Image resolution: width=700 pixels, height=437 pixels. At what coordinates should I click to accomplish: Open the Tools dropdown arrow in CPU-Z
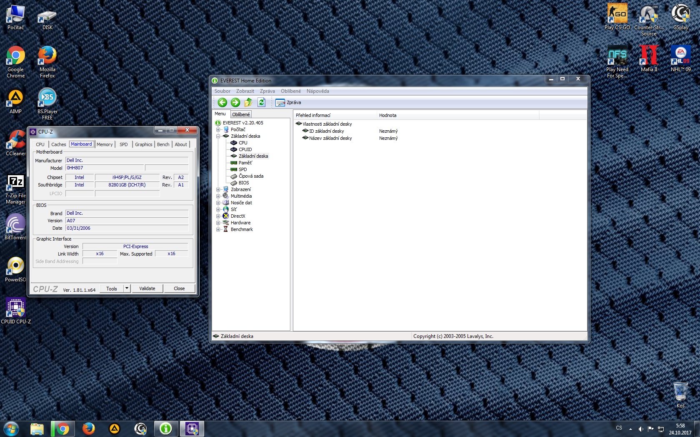127,288
